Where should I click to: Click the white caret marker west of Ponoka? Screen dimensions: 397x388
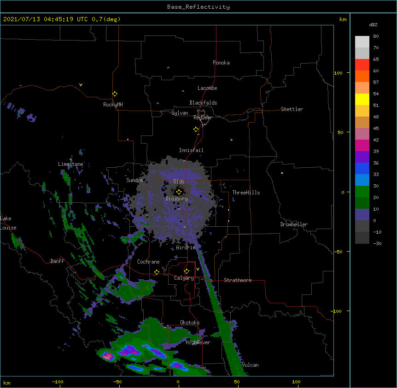[168, 68]
